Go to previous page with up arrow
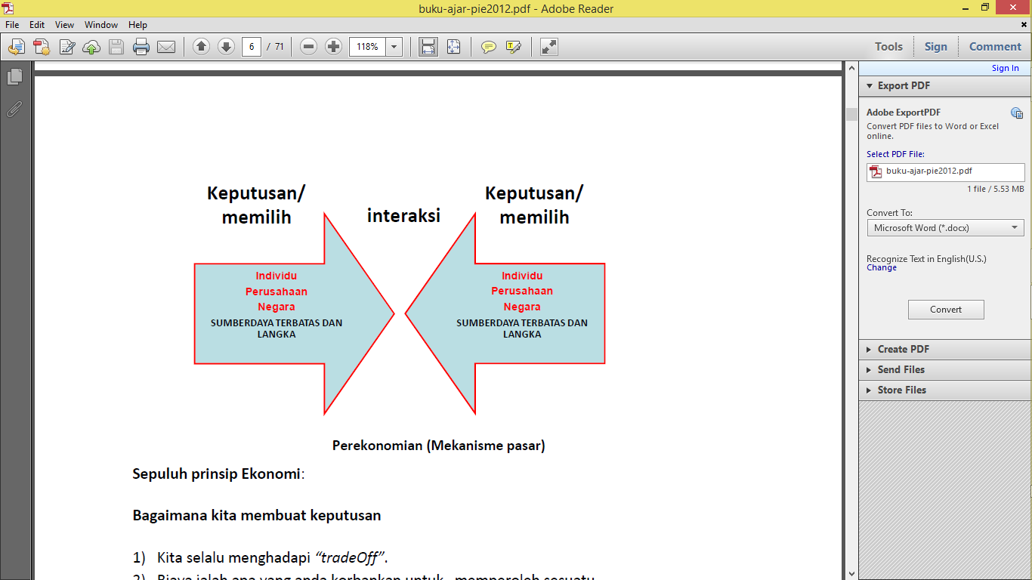The width and height of the screenshot is (1032, 580). pos(201,47)
